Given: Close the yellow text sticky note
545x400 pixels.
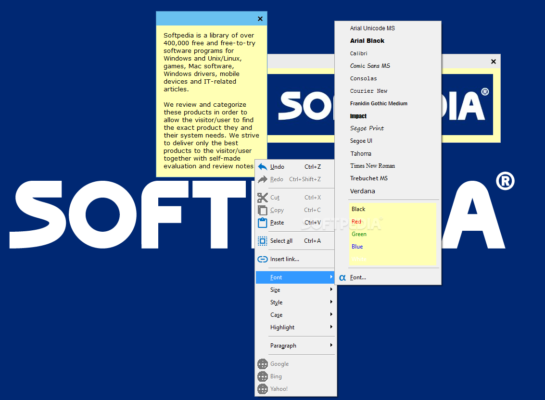Looking at the screenshot, I should 260,19.
